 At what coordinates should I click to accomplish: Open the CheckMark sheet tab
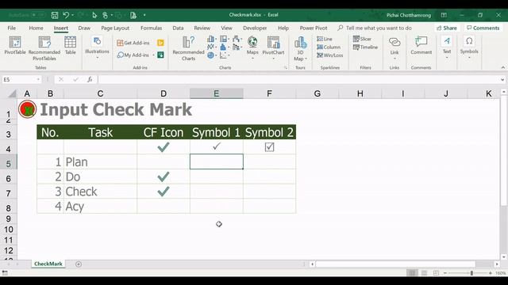pos(48,264)
